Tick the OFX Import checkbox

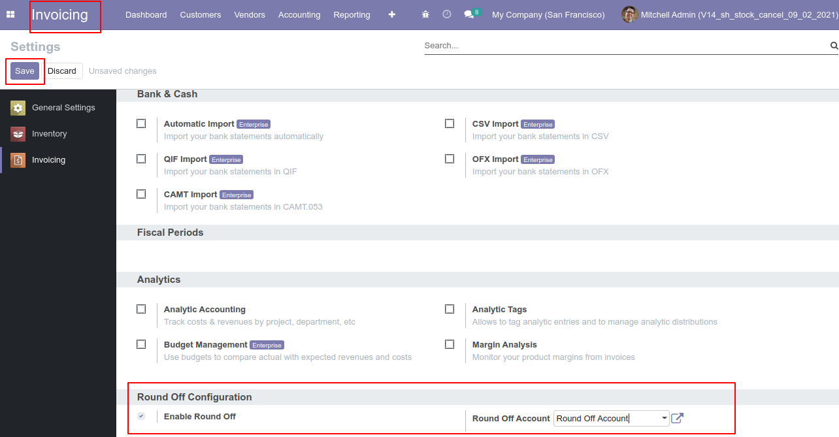pos(450,159)
